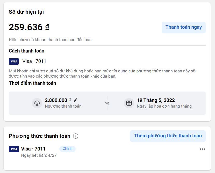Click the Ngưỡng thanh toán label

pyautogui.click(x=63, y=106)
